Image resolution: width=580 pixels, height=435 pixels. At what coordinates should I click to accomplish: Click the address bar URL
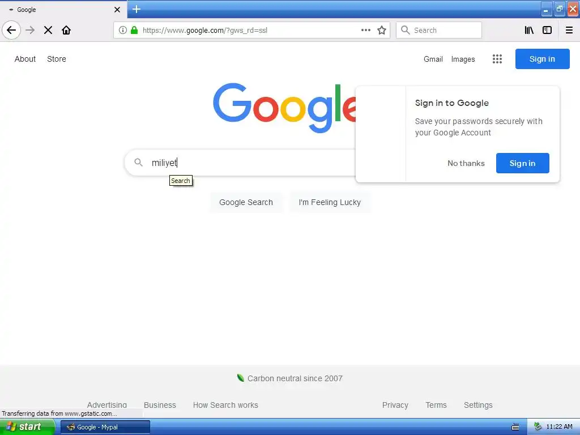point(205,31)
